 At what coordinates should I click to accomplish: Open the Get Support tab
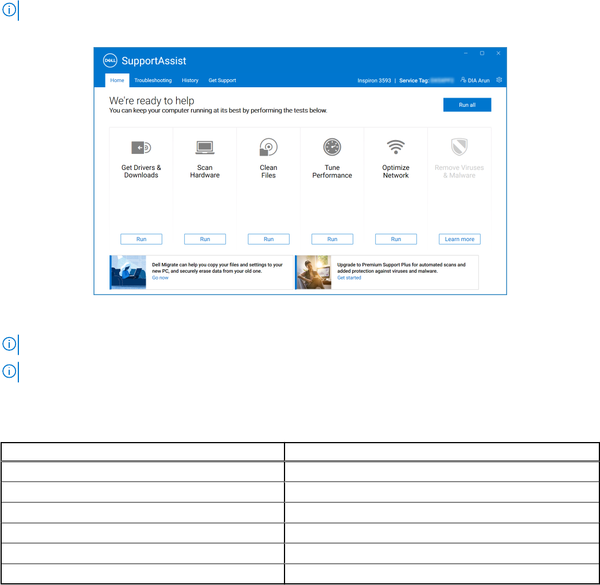coord(222,80)
